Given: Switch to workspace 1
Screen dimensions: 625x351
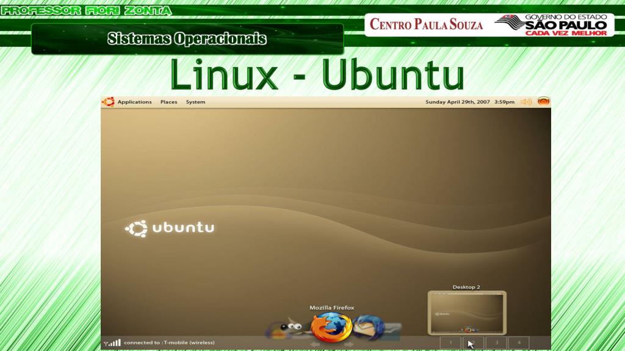Looking at the screenshot, I should coord(450,342).
